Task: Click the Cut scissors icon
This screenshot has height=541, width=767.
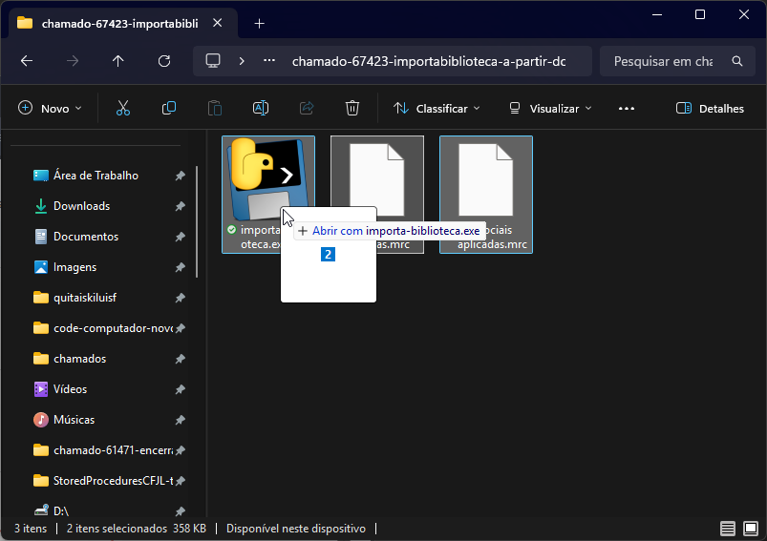Action: pos(123,109)
